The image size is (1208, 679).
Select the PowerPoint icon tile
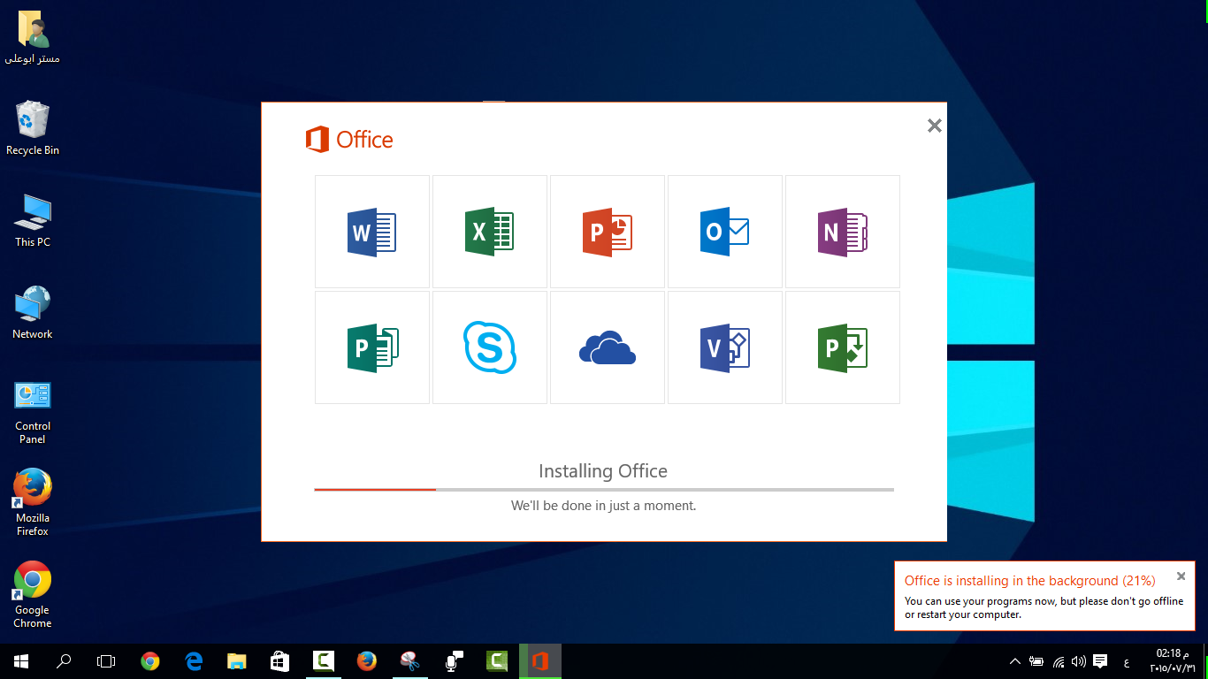click(x=608, y=232)
